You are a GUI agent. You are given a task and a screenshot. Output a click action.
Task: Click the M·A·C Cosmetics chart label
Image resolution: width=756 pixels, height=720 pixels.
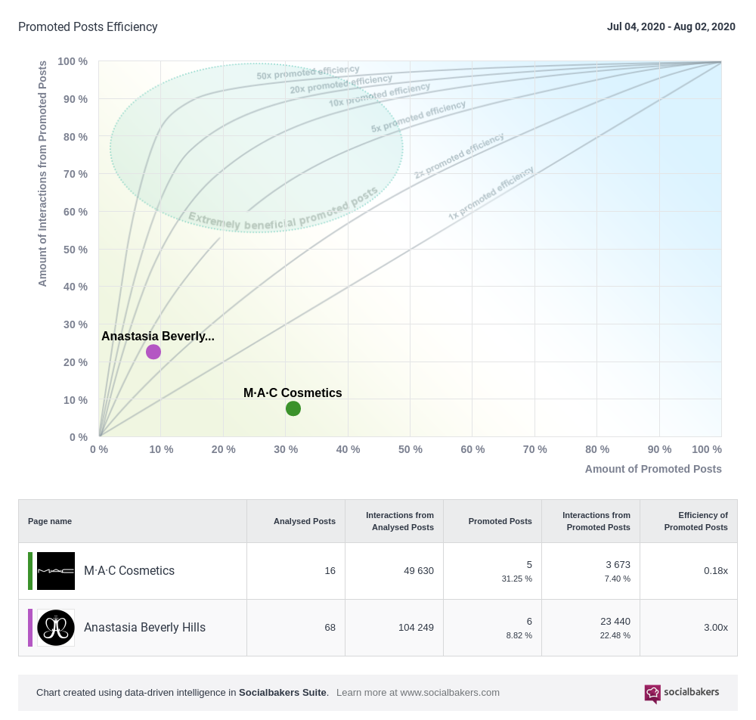point(293,393)
